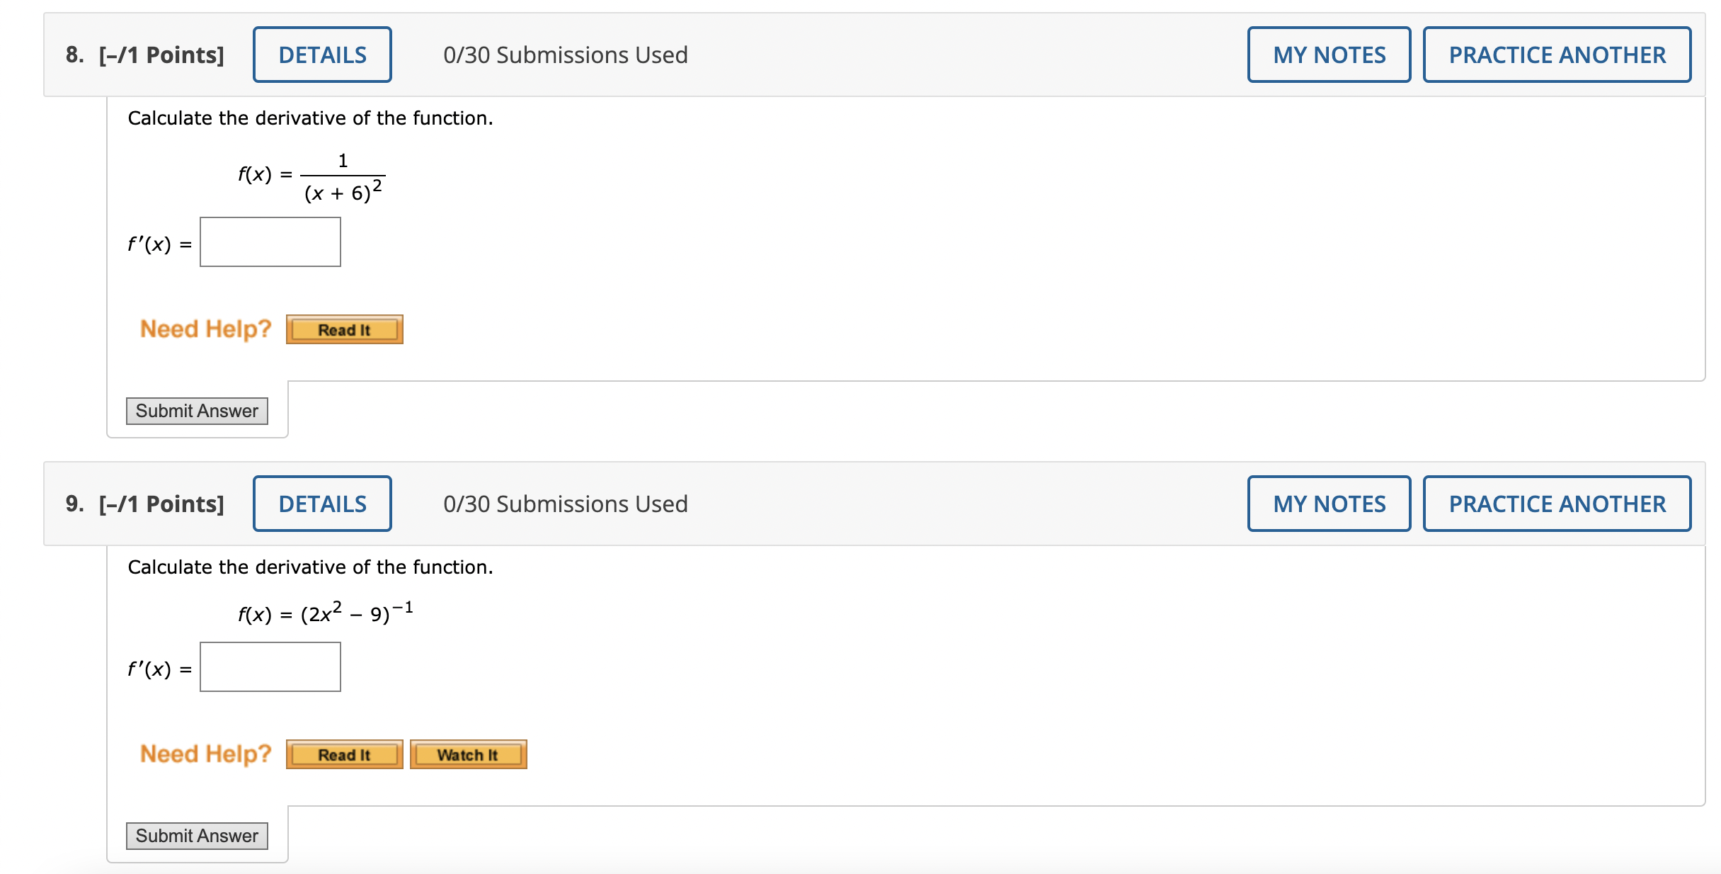Submit the answer for question 9
The height and width of the screenshot is (874, 1721).
(197, 836)
